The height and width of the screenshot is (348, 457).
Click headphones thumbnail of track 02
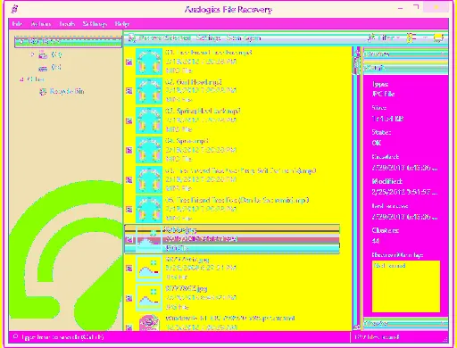tap(149, 91)
